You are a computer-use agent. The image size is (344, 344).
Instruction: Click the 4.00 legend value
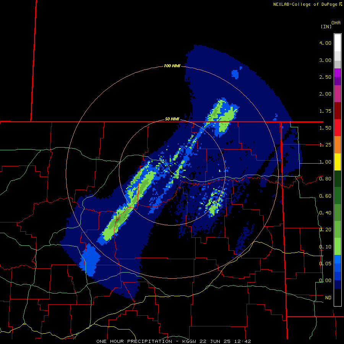tap(325, 43)
